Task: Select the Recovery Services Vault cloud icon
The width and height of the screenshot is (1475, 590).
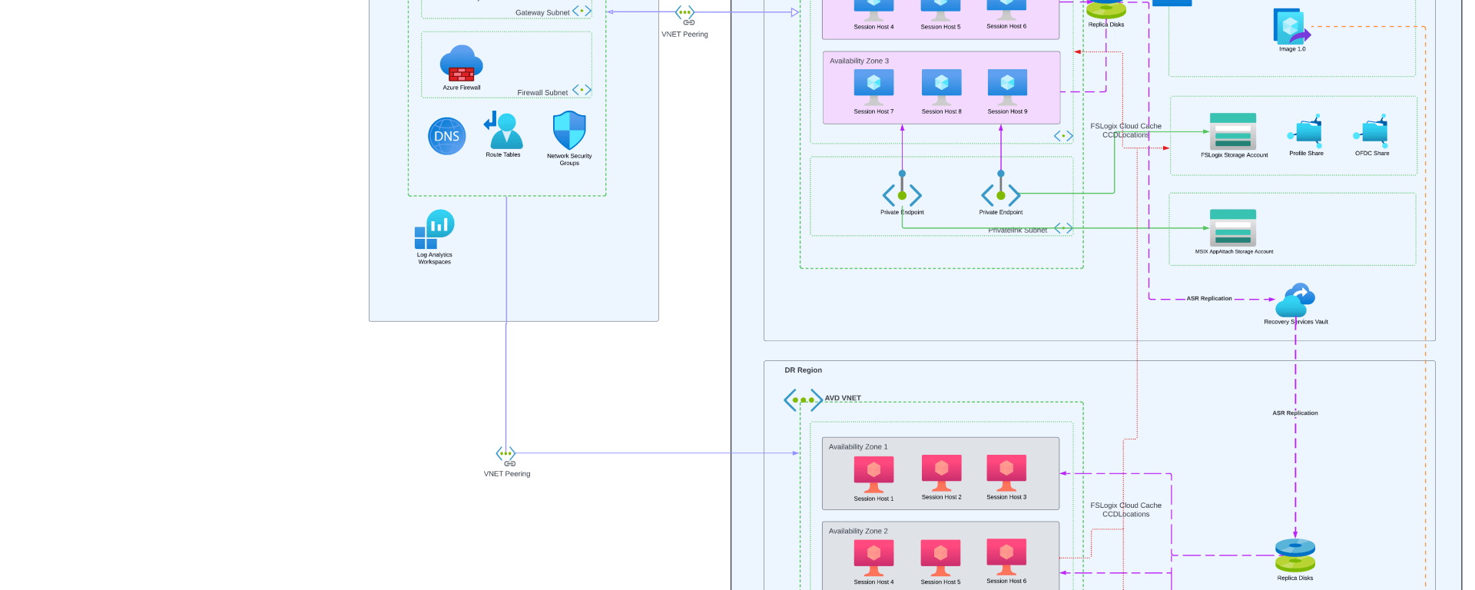Action: [x=1295, y=300]
